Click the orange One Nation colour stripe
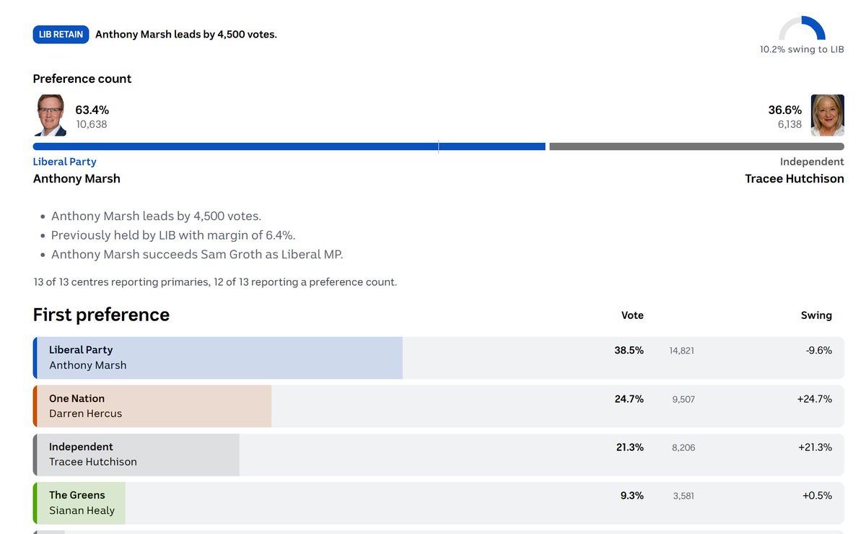This screenshot has height=534, width=866. [x=35, y=406]
